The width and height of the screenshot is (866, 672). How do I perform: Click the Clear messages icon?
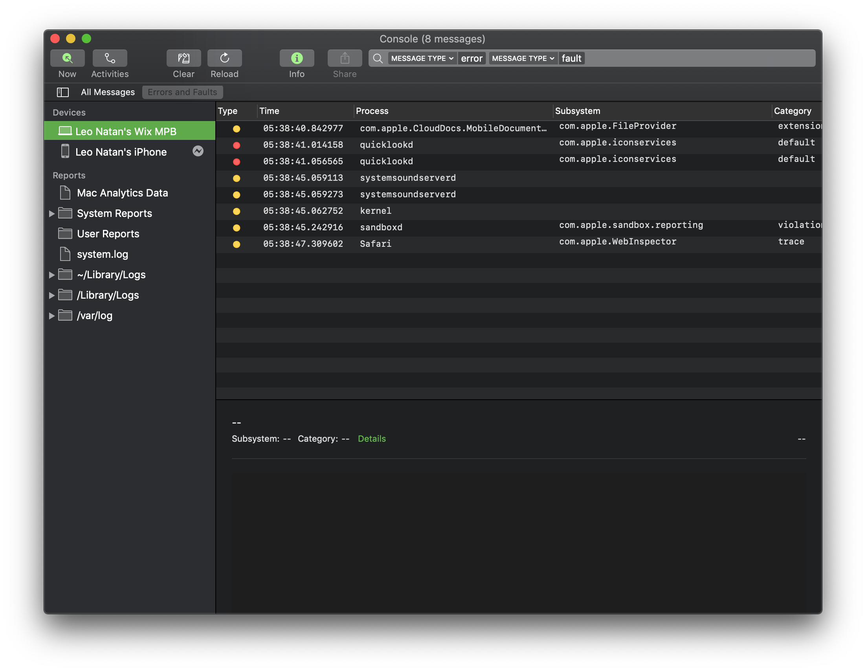tap(183, 58)
